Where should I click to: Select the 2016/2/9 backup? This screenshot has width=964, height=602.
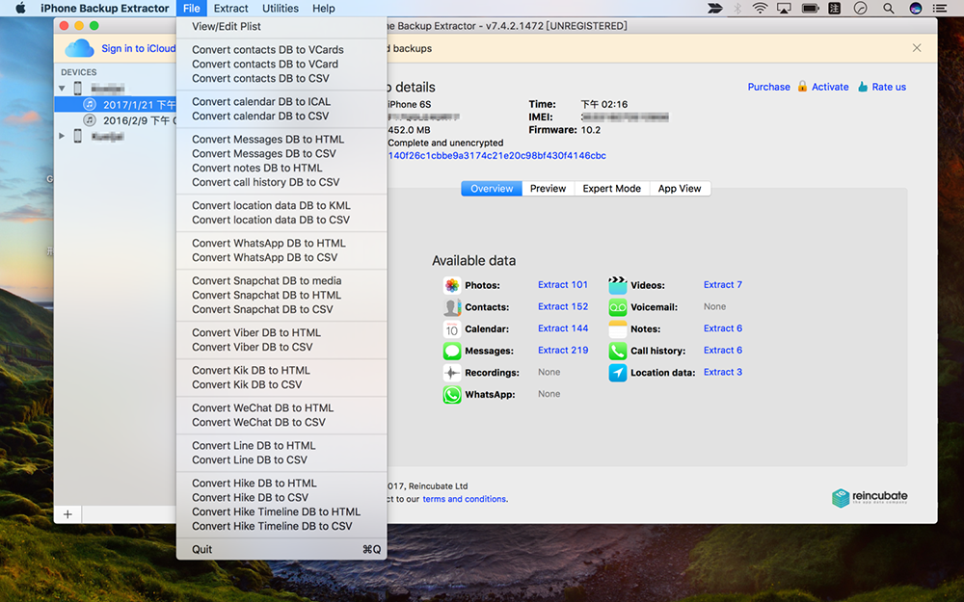[116, 120]
